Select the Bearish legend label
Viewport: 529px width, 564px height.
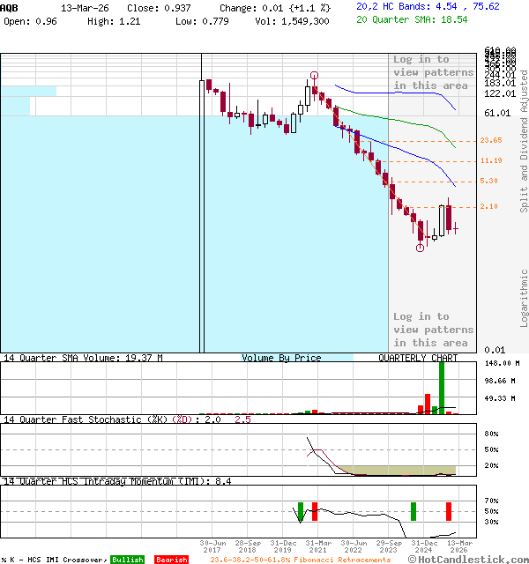pos(172,560)
